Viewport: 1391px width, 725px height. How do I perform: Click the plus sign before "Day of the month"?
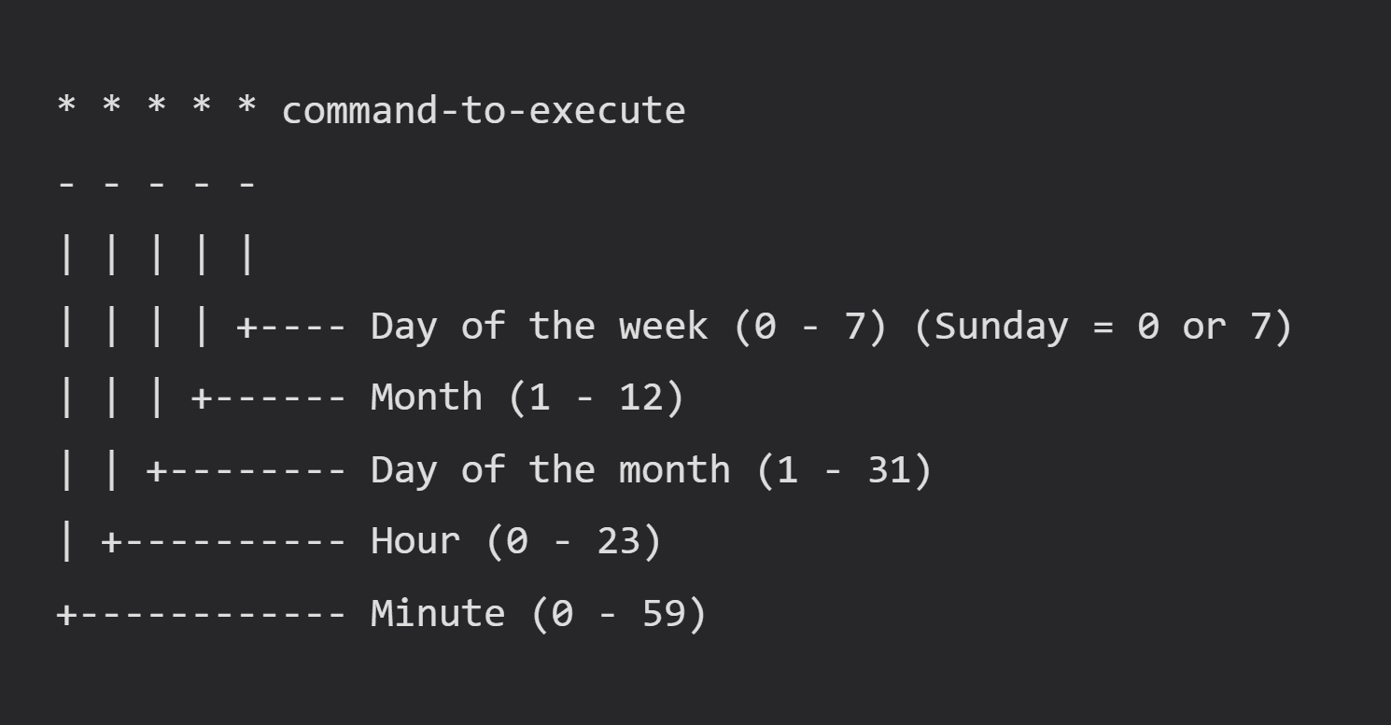coord(157,469)
